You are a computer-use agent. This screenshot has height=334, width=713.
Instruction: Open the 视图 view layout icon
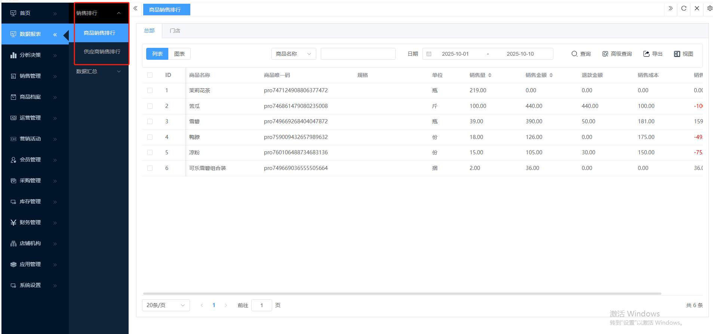(677, 54)
